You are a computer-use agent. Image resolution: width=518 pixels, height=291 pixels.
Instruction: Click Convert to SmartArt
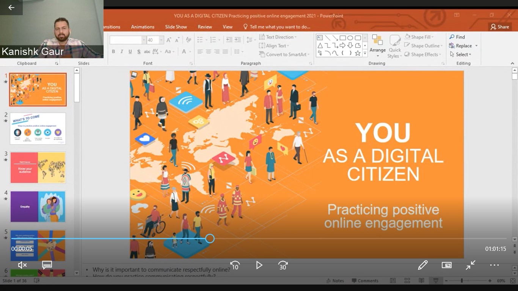[x=284, y=54]
